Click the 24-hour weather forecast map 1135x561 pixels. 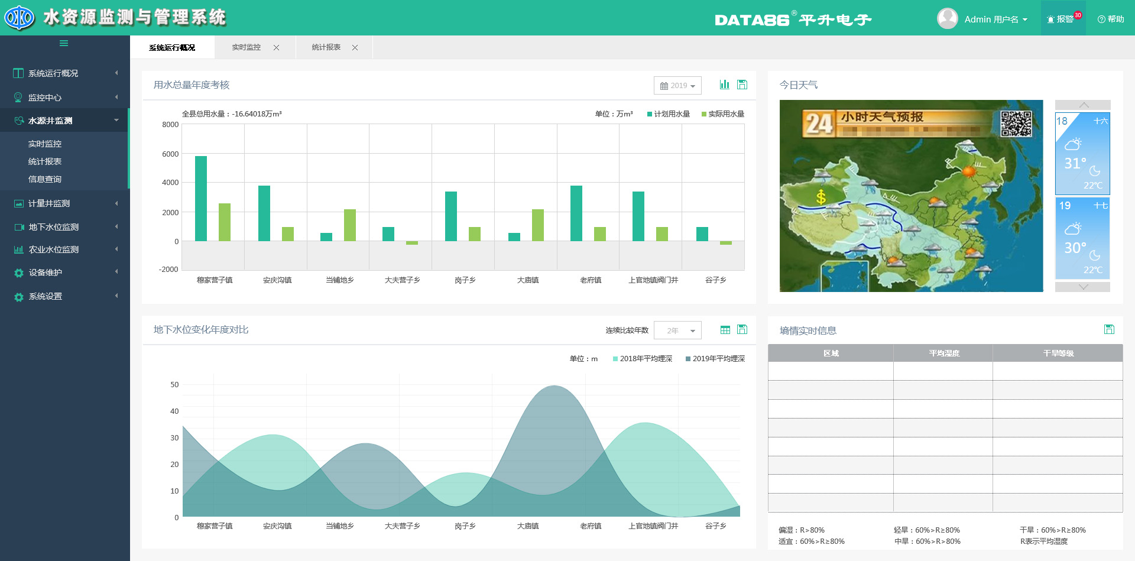click(911, 196)
